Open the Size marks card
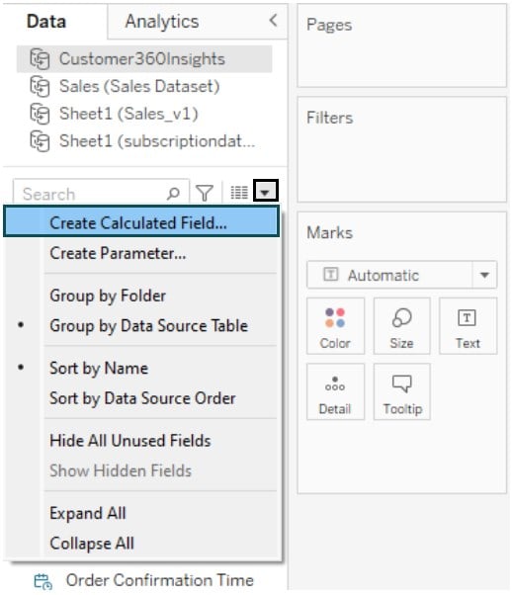Image resolution: width=512 pixels, height=595 pixels. point(401,326)
